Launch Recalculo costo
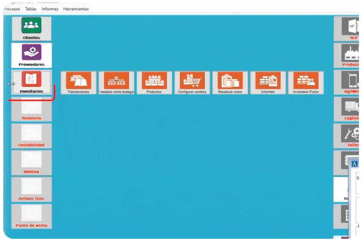Viewport: 363px width, 242px height. click(230, 82)
